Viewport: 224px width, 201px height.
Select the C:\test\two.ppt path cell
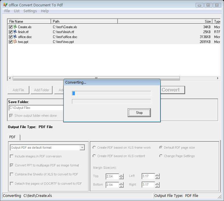click(x=63, y=42)
